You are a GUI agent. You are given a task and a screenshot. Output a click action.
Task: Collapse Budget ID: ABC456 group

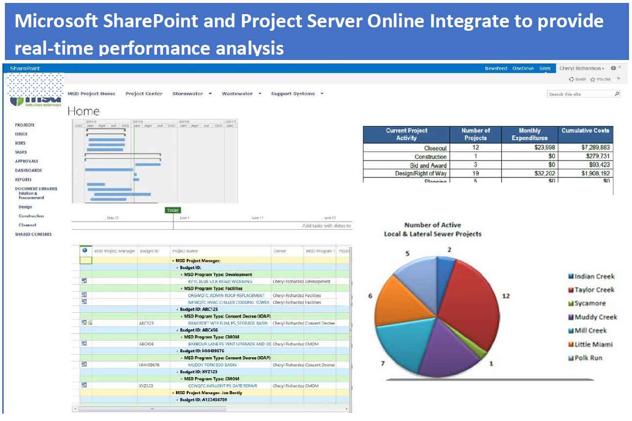(x=177, y=330)
